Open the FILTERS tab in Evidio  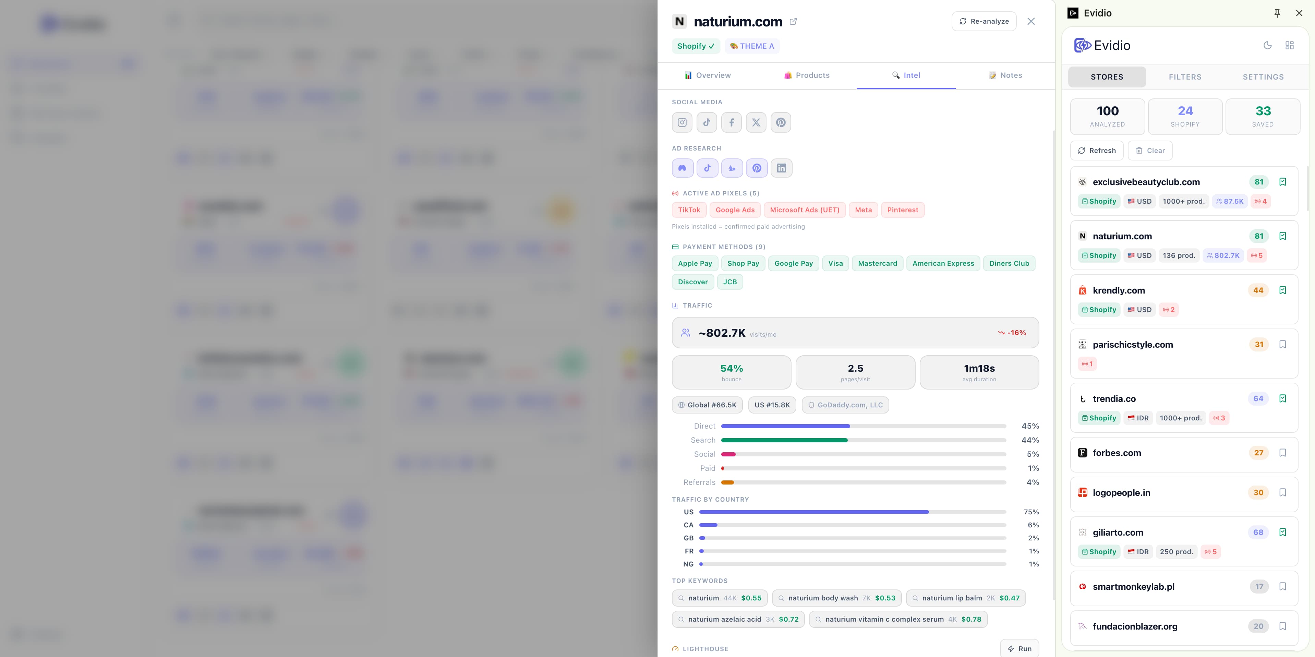click(1185, 77)
